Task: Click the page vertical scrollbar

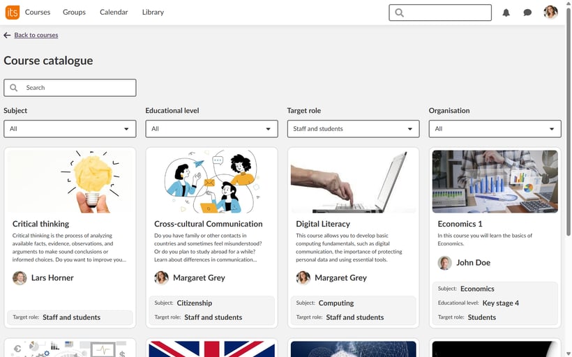Action: [x=568, y=139]
